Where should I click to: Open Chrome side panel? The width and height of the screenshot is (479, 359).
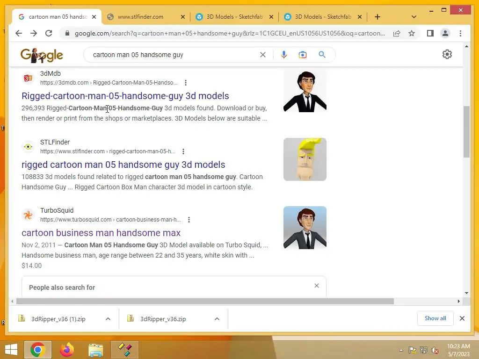coord(430,33)
